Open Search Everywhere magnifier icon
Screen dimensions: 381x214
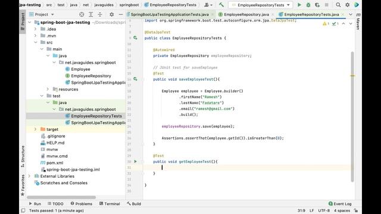click(x=338, y=5)
